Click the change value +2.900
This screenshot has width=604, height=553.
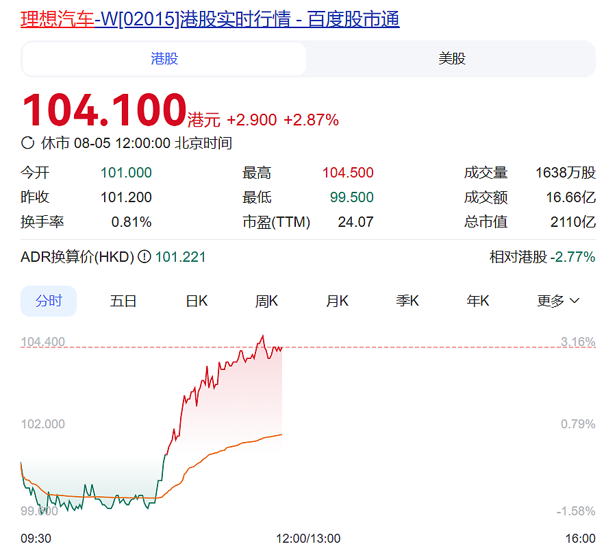[252, 120]
